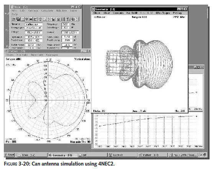Click the Frequency value field

coord(66,24)
